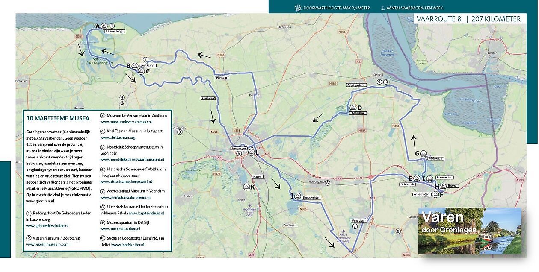Open the www.visserijmuseum.com link
The image size is (539, 272).
point(47,244)
